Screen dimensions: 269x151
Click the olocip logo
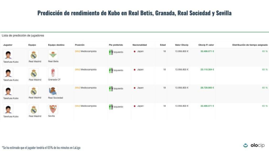coord(254,145)
